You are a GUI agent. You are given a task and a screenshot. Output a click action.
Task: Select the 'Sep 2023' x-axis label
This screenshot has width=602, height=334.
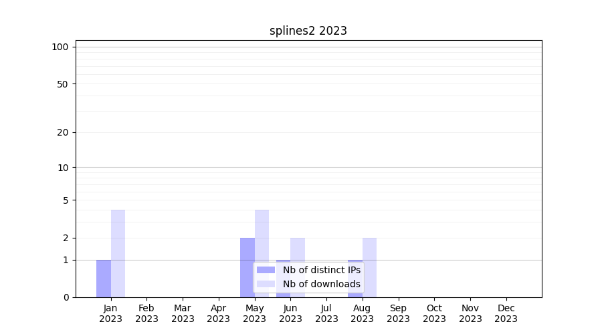pos(398,313)
